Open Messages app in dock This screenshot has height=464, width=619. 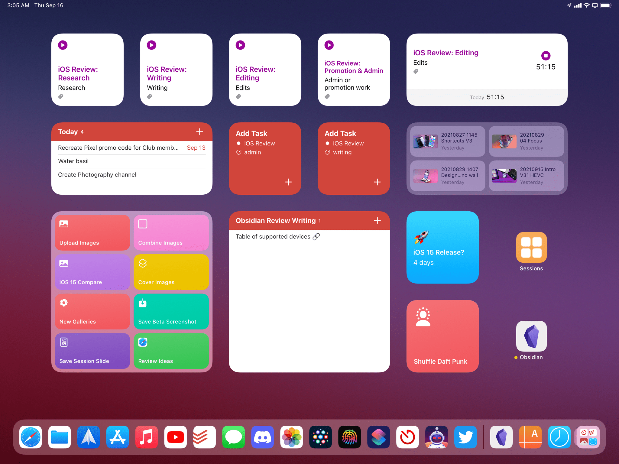point(234,437)
